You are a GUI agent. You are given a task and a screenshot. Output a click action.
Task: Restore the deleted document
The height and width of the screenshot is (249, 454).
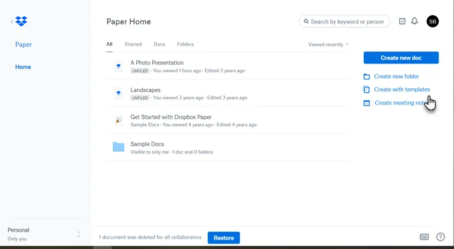pos(224,238)
